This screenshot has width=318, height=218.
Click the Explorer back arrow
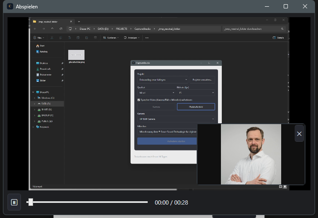35,29
